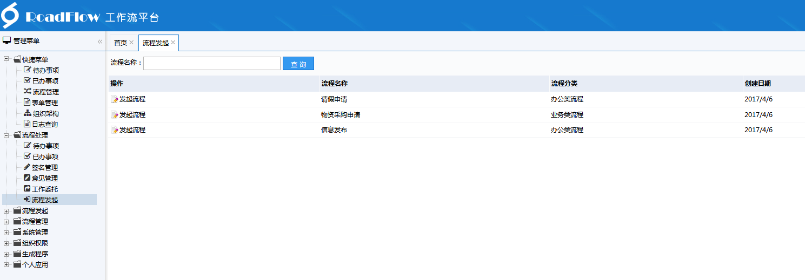Open the 流程管理 shuffle icon under 快捷菜单
The image size is (805, 280).
coord(28,91)
